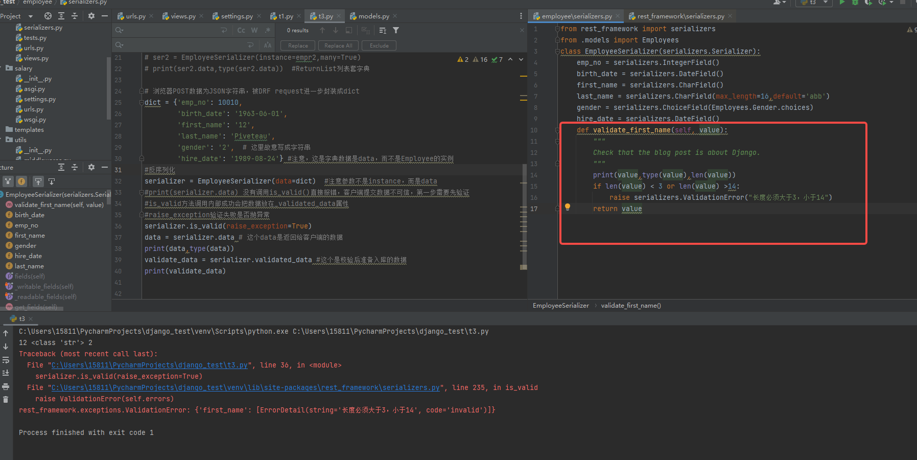Close the employee\serializers.py tab
The height and width of the screenshot is (460, 917).
point(618,16)
